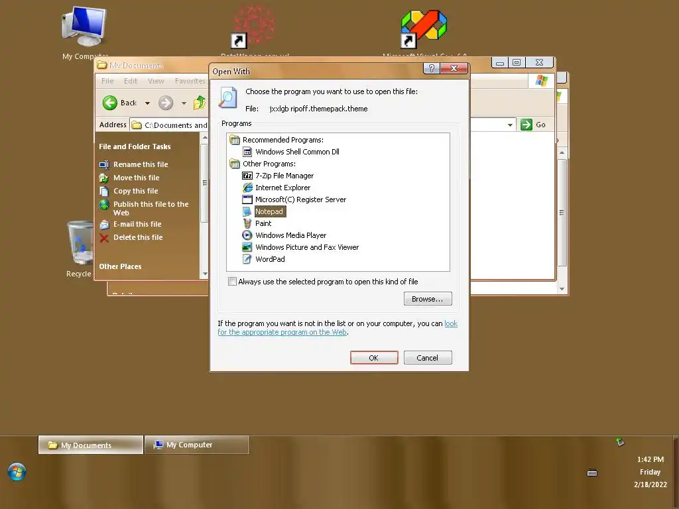679x509 pixels.
Task: Click the Open With help question-mark button
Action: (x=431, y=68)
